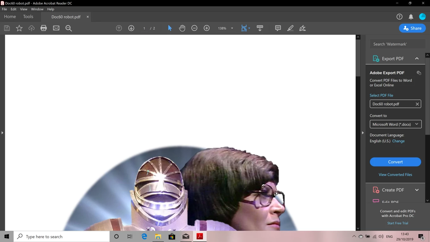
Task: Launch Microsoft Edge from taskbar
Action: tap(144, 236)
